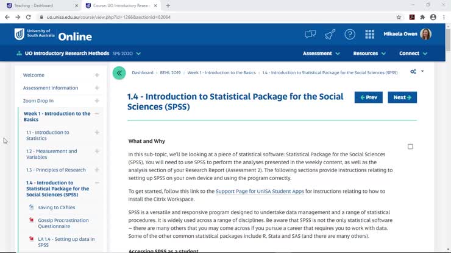Screen dimensions: 451x253
Task: Expand 1.3 Principles of Research
Action: point(97,170)
